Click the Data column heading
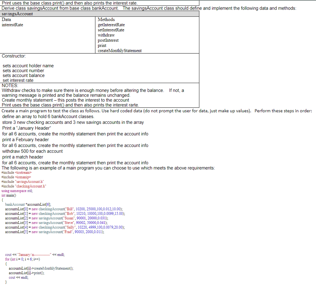 (6, 19)
